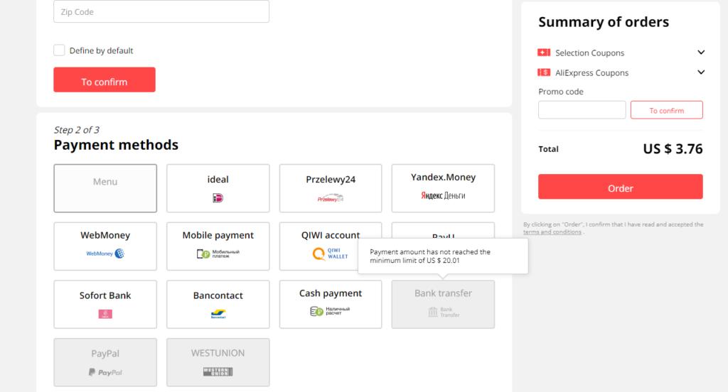Viewport: 728px width, 392px height.
Task: Click the Promo code input field
Action: [582, 110]
